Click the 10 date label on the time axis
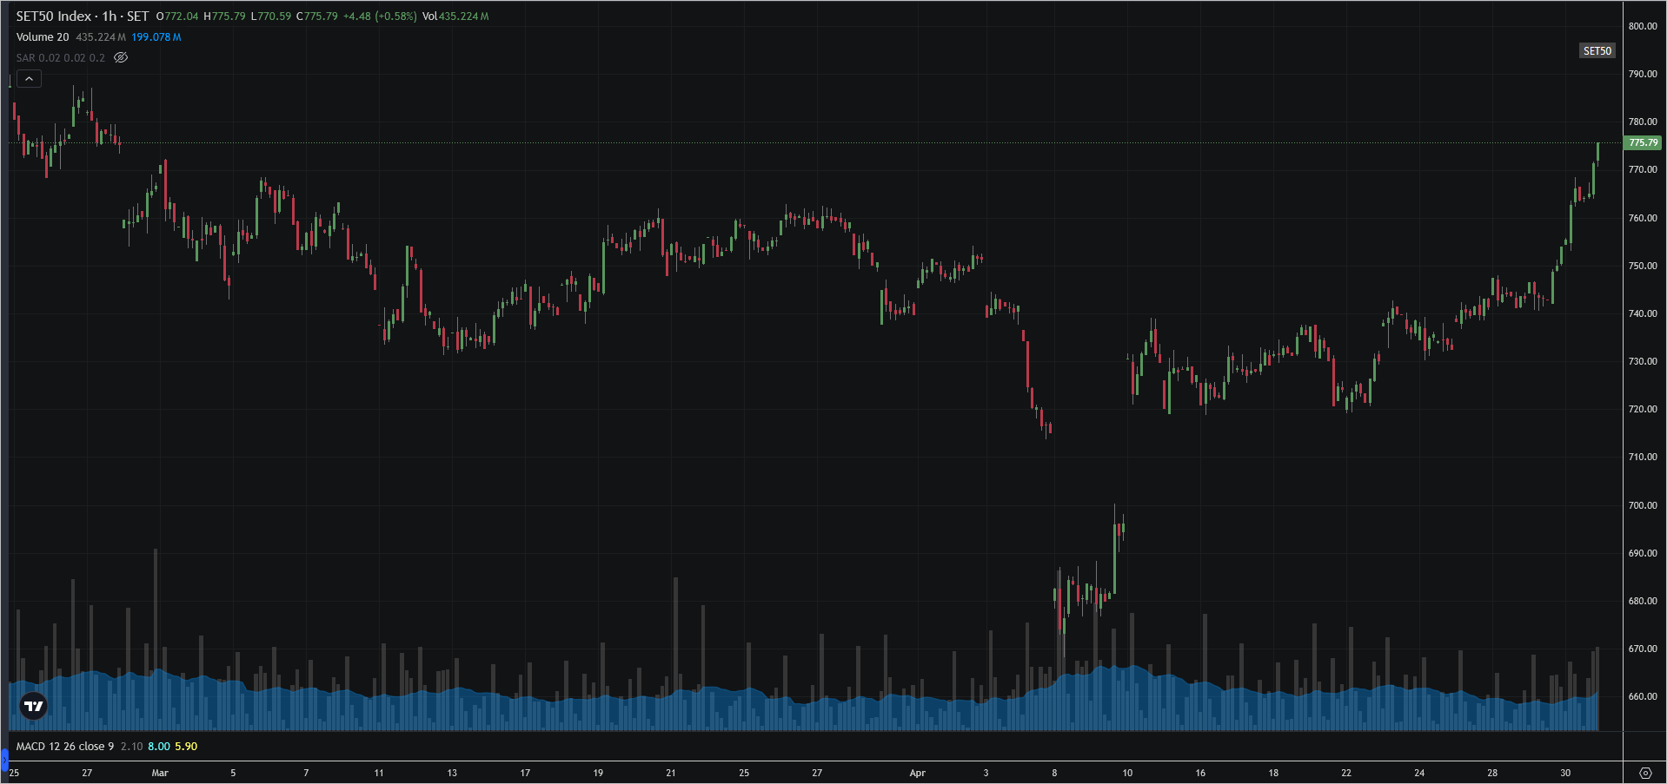 [x=1127, y=773]
